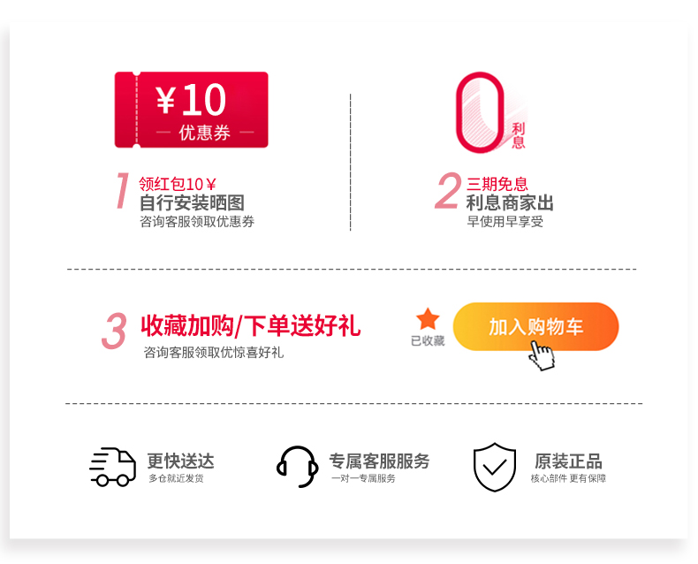
Task: Click the 已收藏 label under the star
Action: (x=428, y=341)
